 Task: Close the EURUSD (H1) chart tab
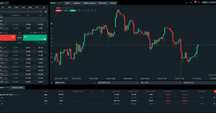pyautogui.click(x=137, y=83)
